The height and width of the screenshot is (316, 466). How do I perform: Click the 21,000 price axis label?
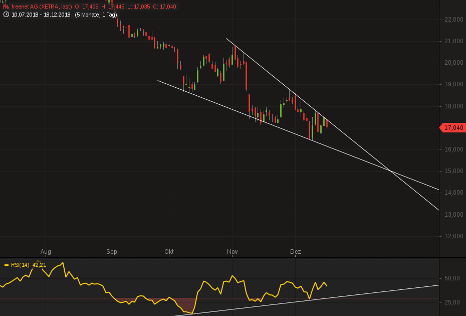[454, 41]
